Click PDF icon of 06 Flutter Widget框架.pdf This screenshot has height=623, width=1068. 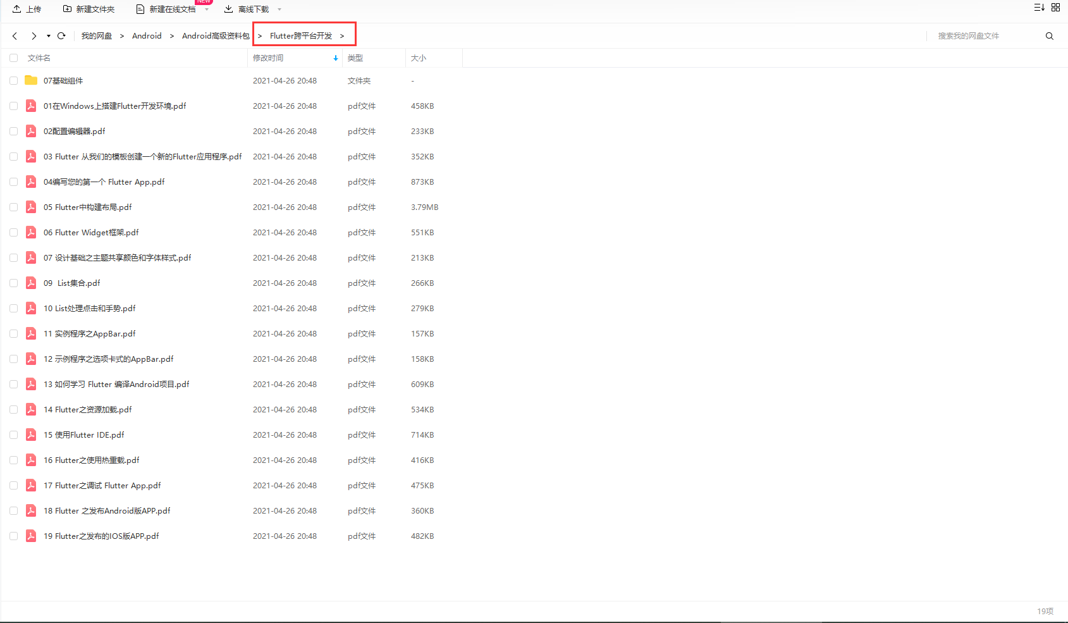pyautogui.click(x=31, y=232)
